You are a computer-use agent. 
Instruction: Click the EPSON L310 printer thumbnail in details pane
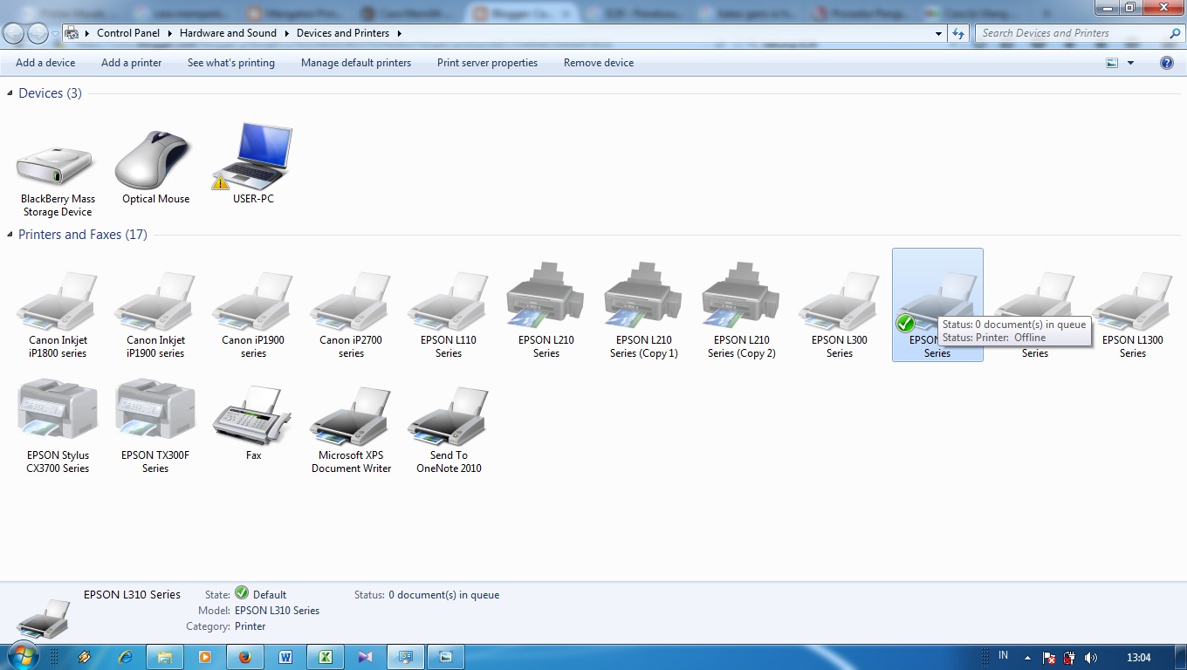coord(44,619)
